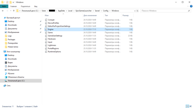Jump to Saved in the breadcrumb
Image resolution: width=193 pixels, height=108 pixels.
(x=97, y=11)
